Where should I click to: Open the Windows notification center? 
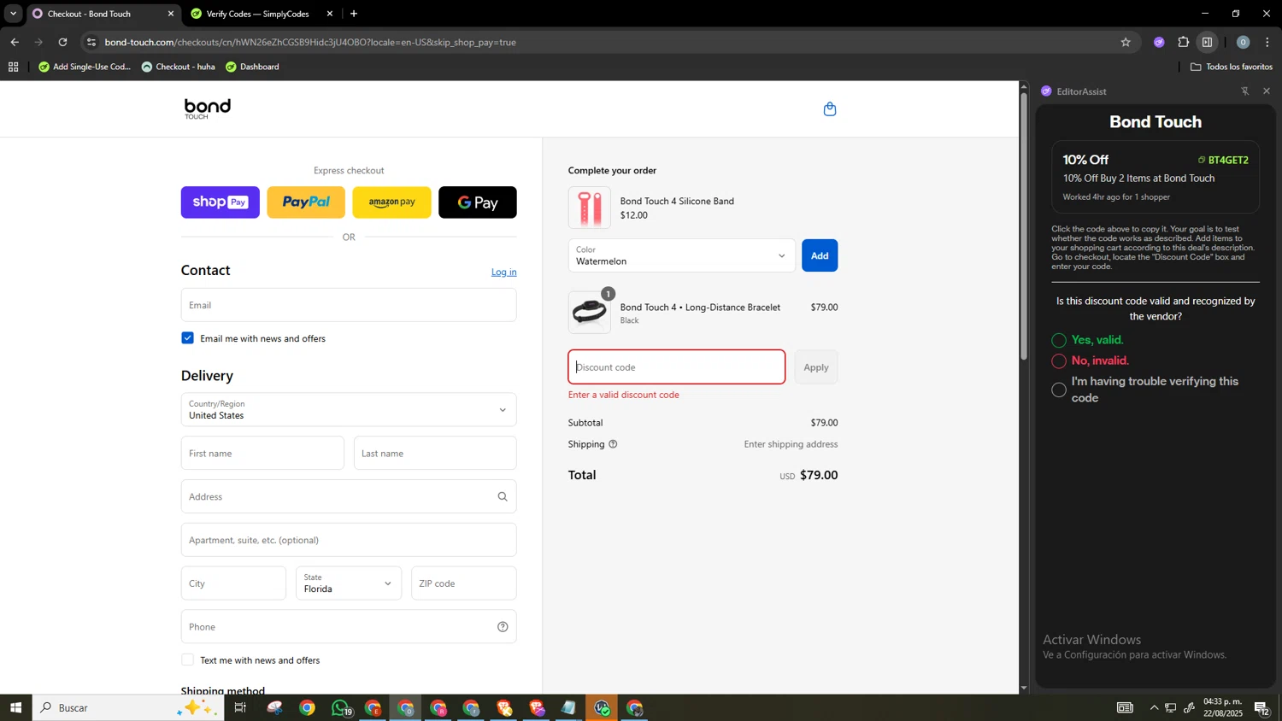coord(1261,707)
